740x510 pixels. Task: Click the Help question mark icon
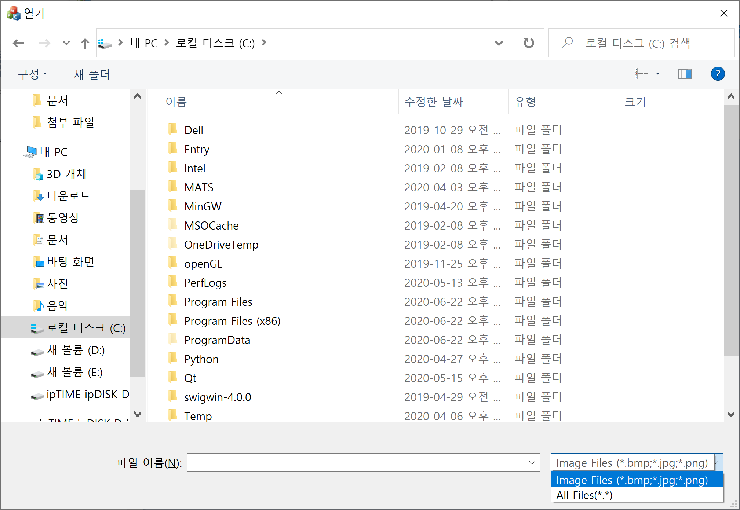click(x=717, y=74)
